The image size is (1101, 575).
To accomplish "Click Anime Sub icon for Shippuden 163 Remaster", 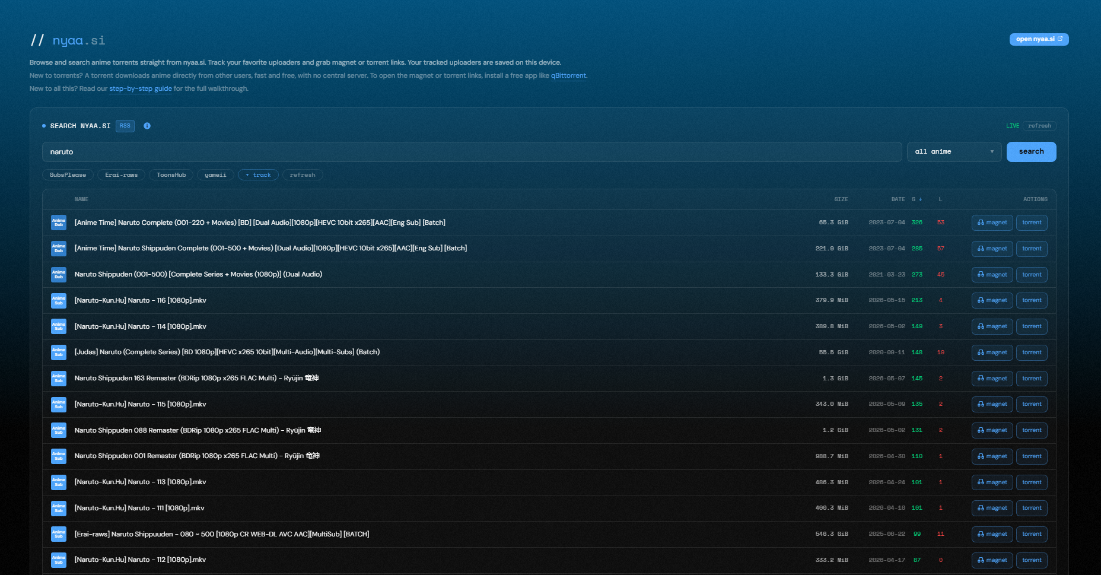I will pyautogui.click(x=59, y=379).
